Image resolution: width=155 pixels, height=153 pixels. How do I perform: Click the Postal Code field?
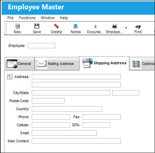point(48,101)
